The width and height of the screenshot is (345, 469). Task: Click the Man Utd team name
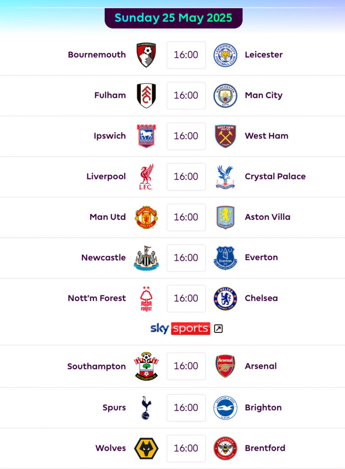108,217
